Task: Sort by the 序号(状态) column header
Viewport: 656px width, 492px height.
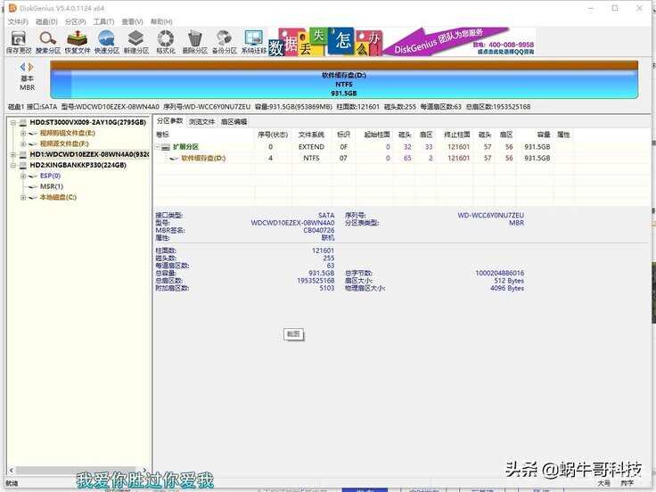Action: 273,135
